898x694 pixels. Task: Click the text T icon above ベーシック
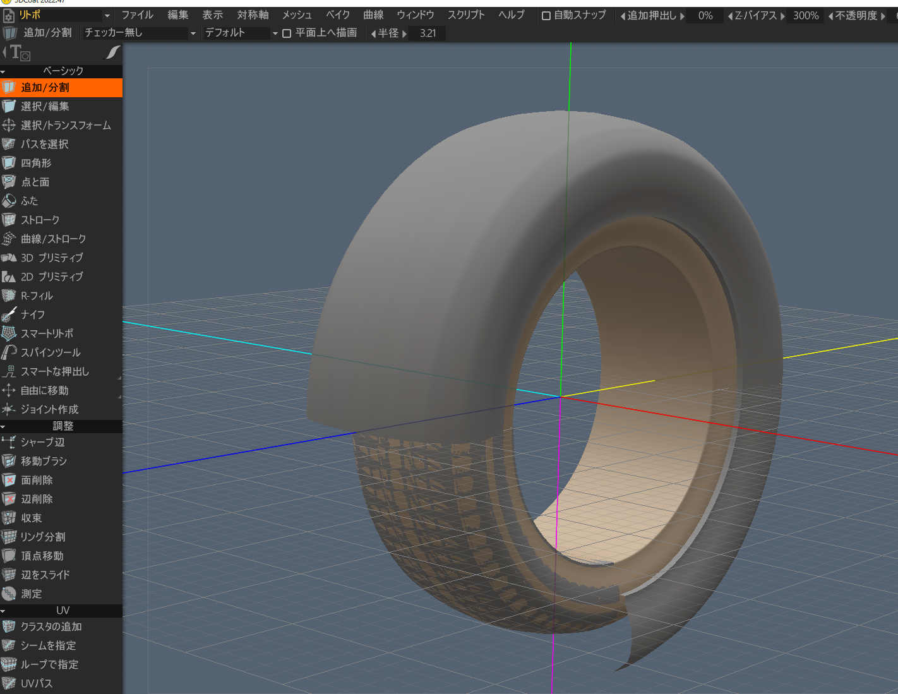(x=19, y=53)
